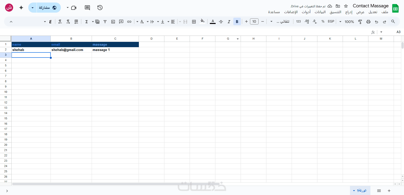
Task: Click the Contact Massage title
Action: (371, 6)
